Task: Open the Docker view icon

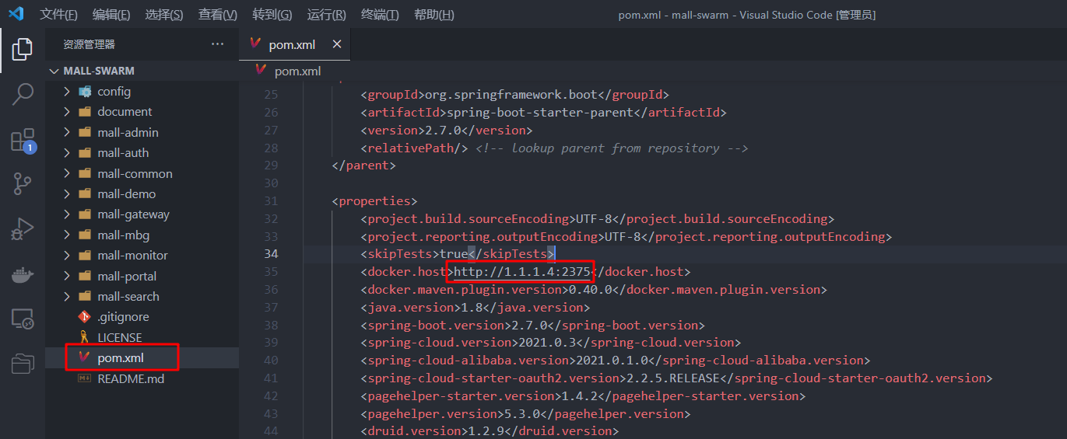Action: point(23,274)
